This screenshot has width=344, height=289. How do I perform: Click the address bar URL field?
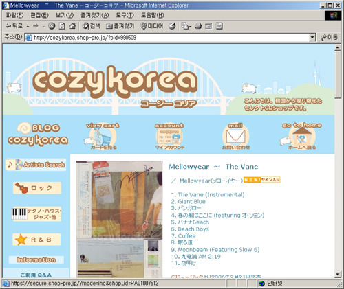170,37
